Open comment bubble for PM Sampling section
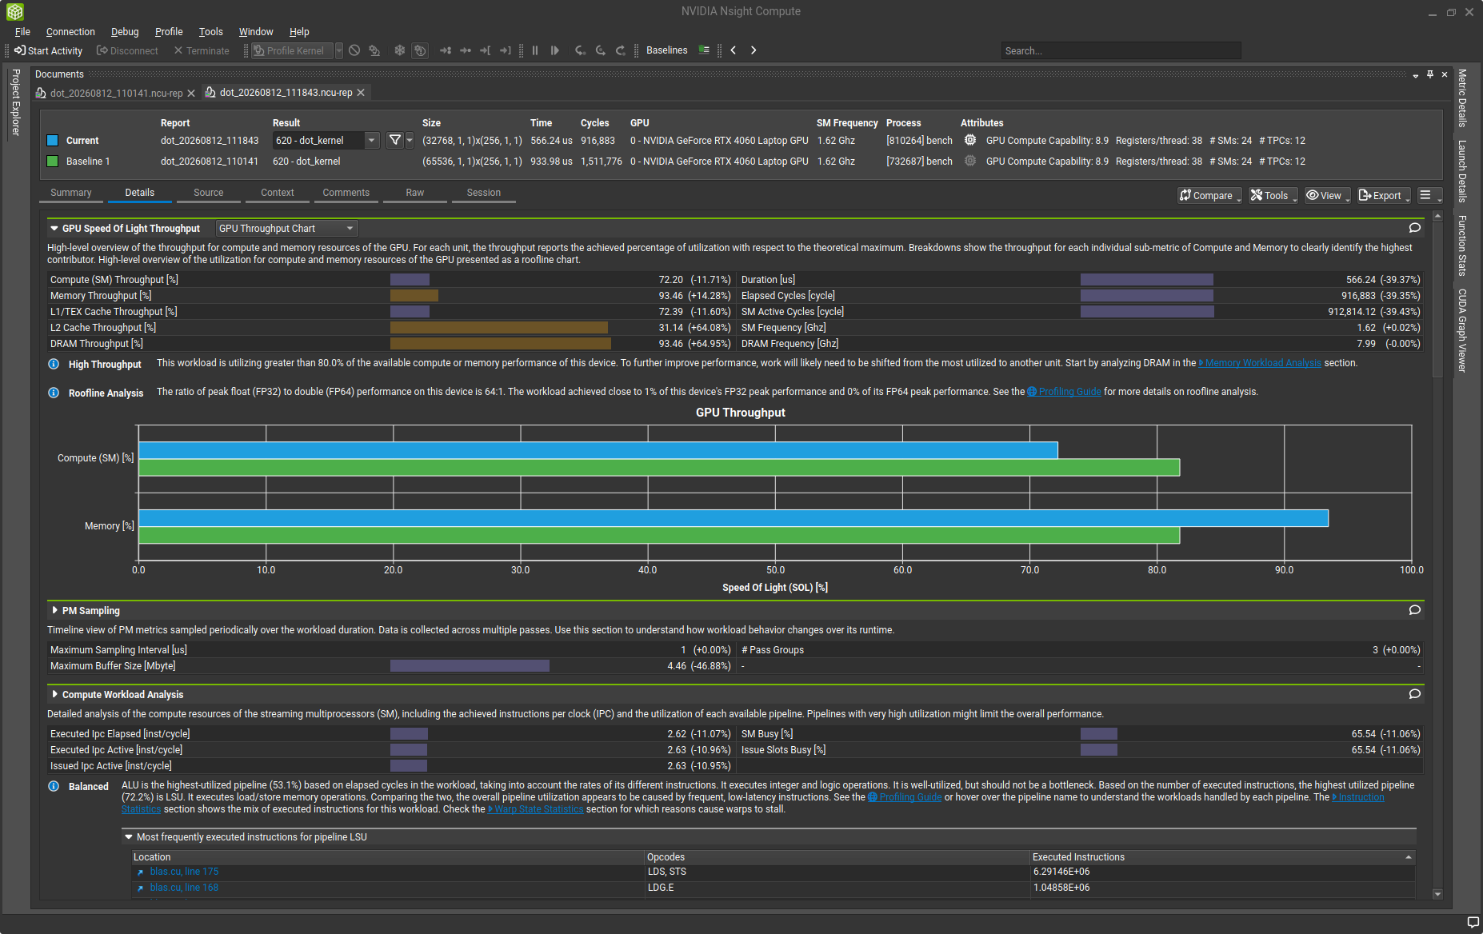The height and width of the screenshot is (934, 1483). tap(1414, 610)
